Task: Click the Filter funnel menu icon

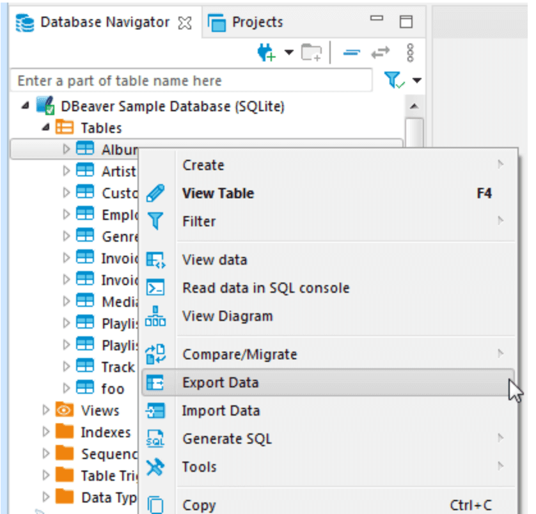Action: point(155,221)
